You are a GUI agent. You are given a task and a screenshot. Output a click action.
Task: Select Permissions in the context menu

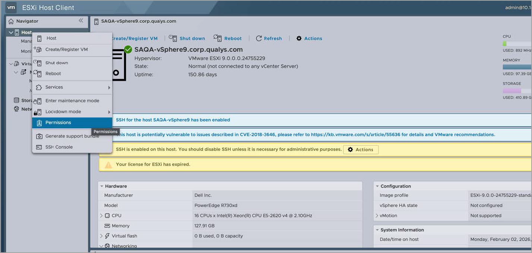[x=58, y=123]
